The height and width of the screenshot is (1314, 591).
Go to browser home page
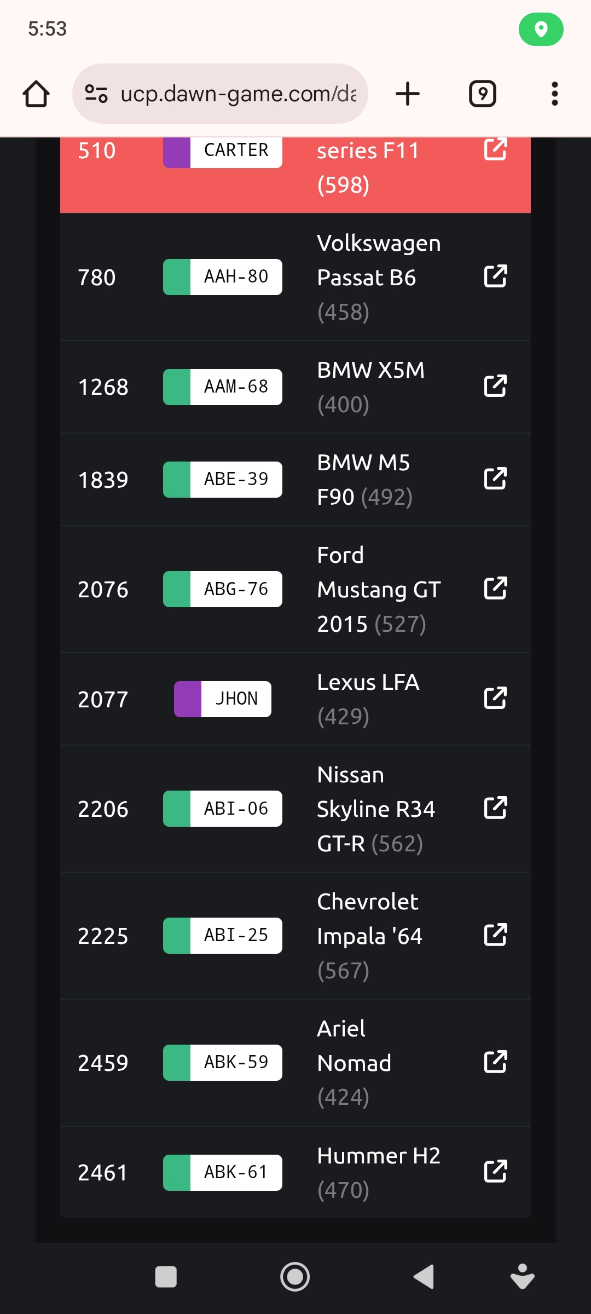[x=36, y=94]
